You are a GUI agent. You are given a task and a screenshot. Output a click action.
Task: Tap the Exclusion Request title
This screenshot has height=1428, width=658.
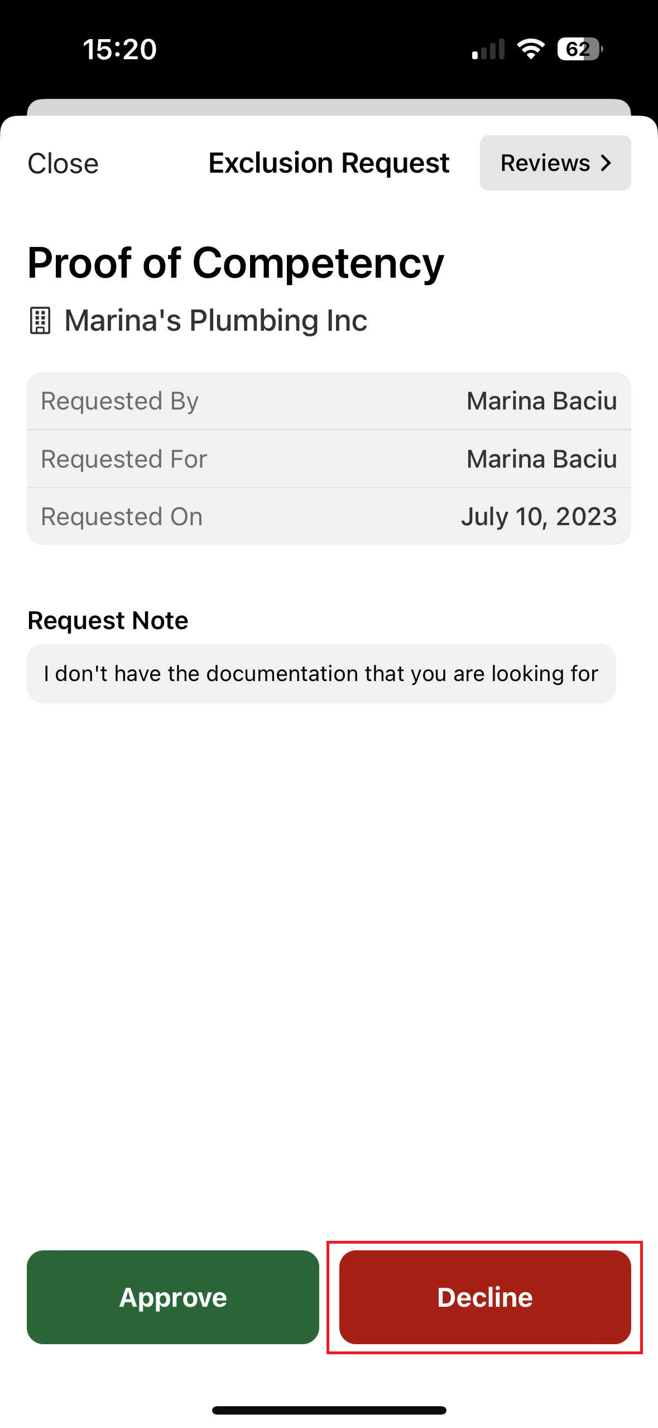(329, 163)
